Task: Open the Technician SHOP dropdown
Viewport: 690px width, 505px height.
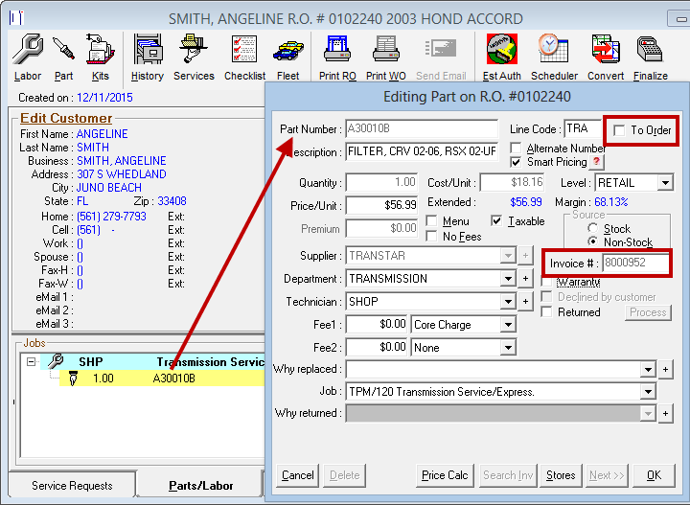Action: coord(508,302)
